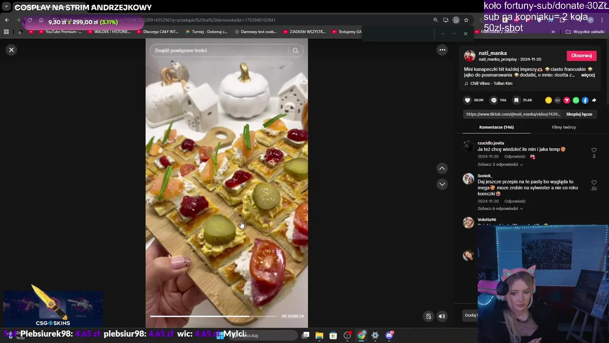
Task: Open Discord from taskbar
Action: click(x=389, y=335)
